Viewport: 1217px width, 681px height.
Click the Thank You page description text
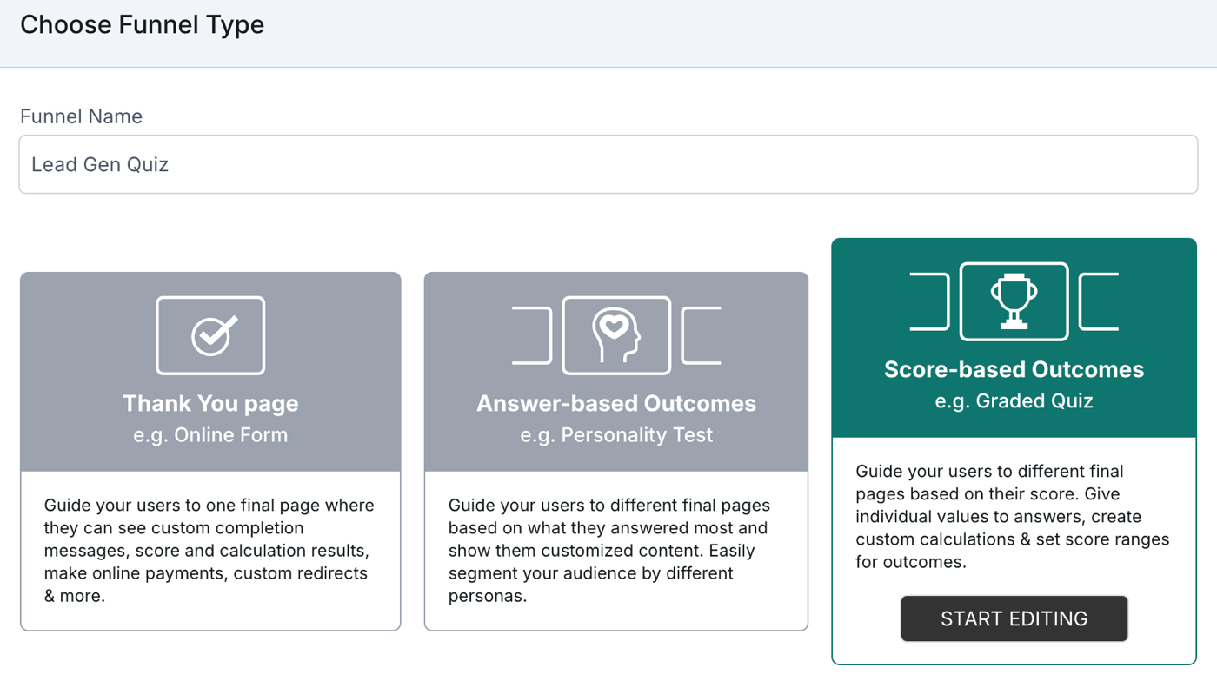(x=209, y=550)
